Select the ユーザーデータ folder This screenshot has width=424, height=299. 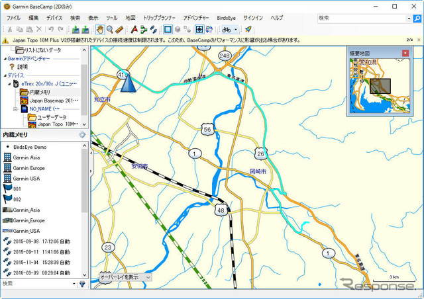[x=47, y=117]
